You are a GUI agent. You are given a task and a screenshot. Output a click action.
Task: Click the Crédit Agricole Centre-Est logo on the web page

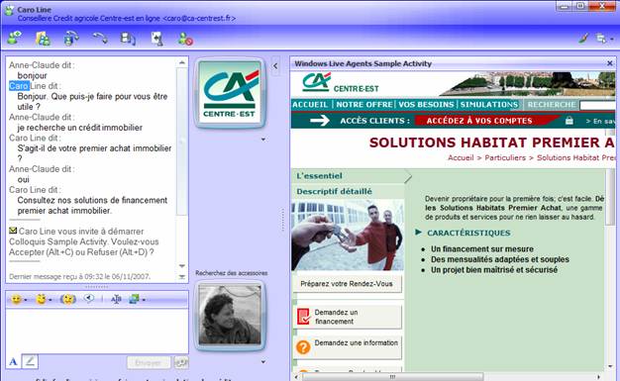340,82
